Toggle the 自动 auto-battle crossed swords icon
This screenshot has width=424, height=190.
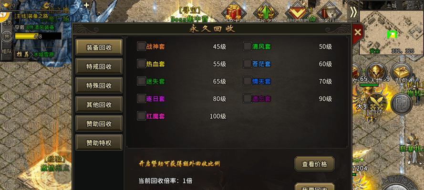pyautogui.click(x=376, y=104)
